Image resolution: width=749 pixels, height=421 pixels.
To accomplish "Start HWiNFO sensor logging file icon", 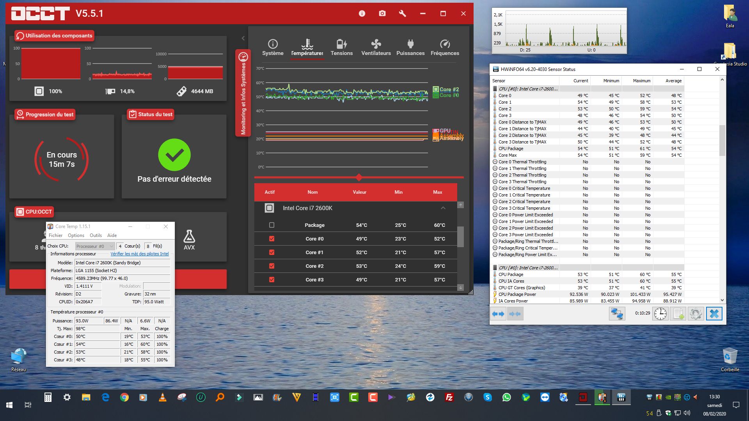I will pos(678,314).
